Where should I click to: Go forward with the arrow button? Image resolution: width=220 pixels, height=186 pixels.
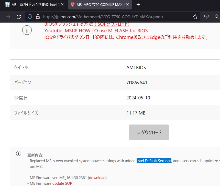click(x=8, y=17)
